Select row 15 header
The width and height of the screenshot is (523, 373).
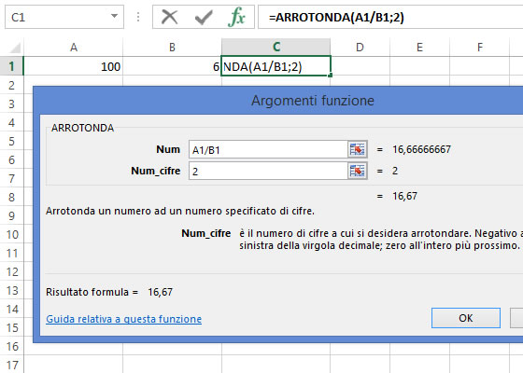click(x=11, y=327)
